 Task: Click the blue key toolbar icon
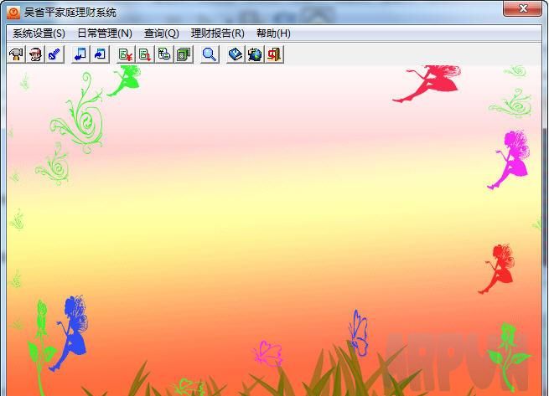point(55,54)
